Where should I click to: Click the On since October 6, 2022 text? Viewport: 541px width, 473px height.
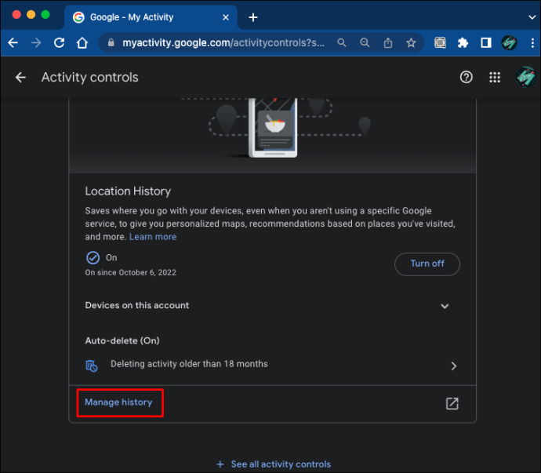[x=130, y=273]
